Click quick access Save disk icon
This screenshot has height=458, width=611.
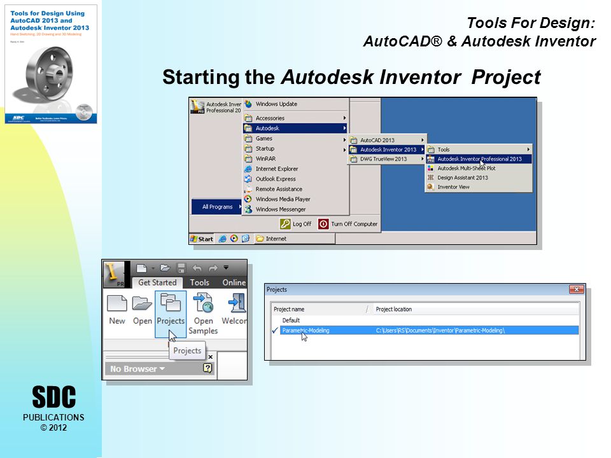click(181, 268)
